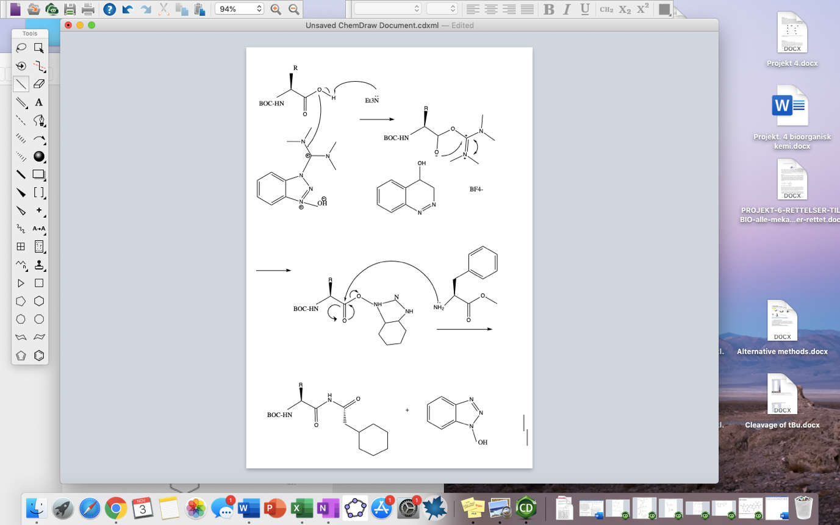Choose the Cyclooctane ring tool
Screen dimensions: 840x525
(x=39, y=319)
